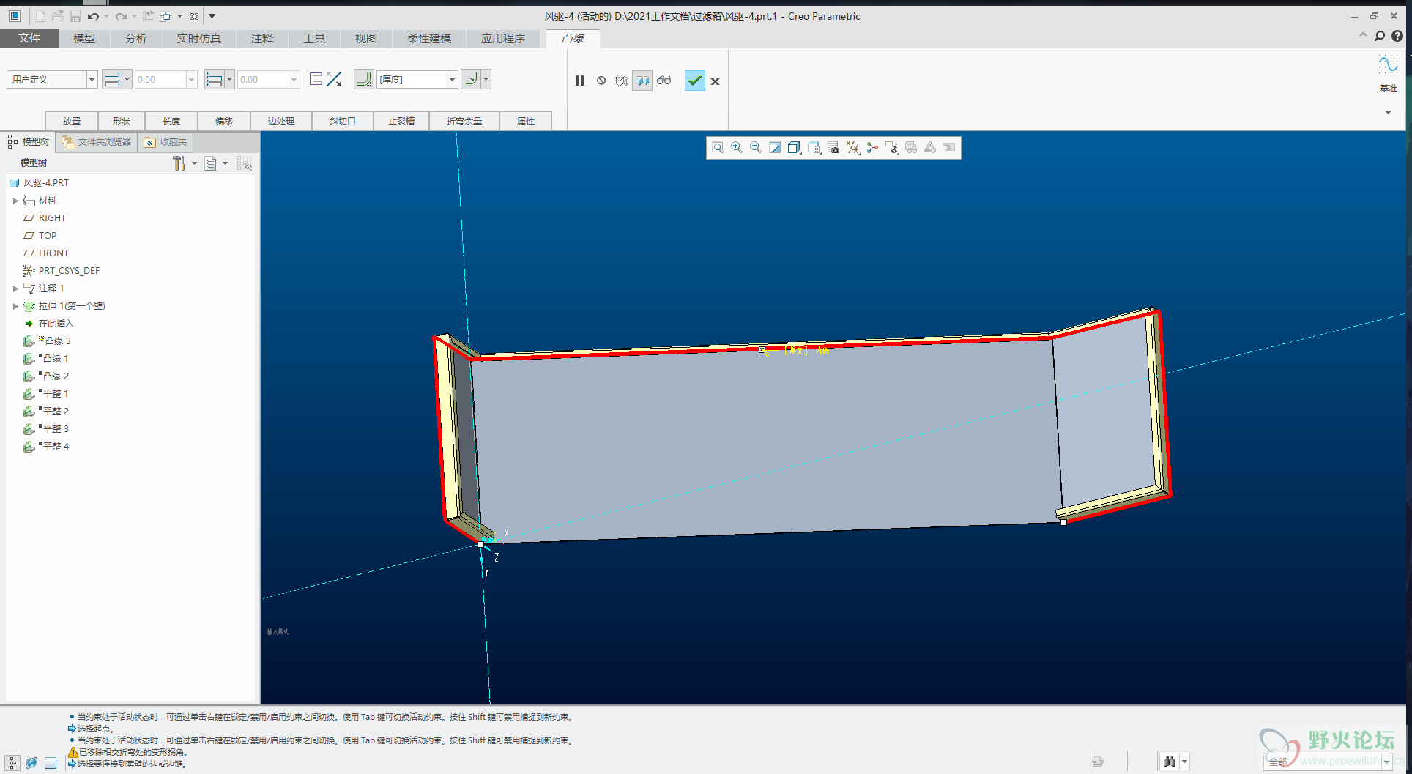
Task: Expand the 材料 tree node
Action: point(15,201)
